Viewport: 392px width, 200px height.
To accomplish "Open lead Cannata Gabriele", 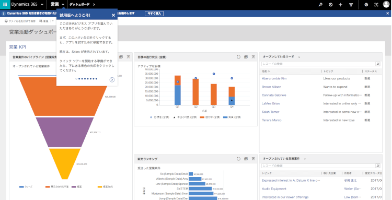I will coord(274,95).
